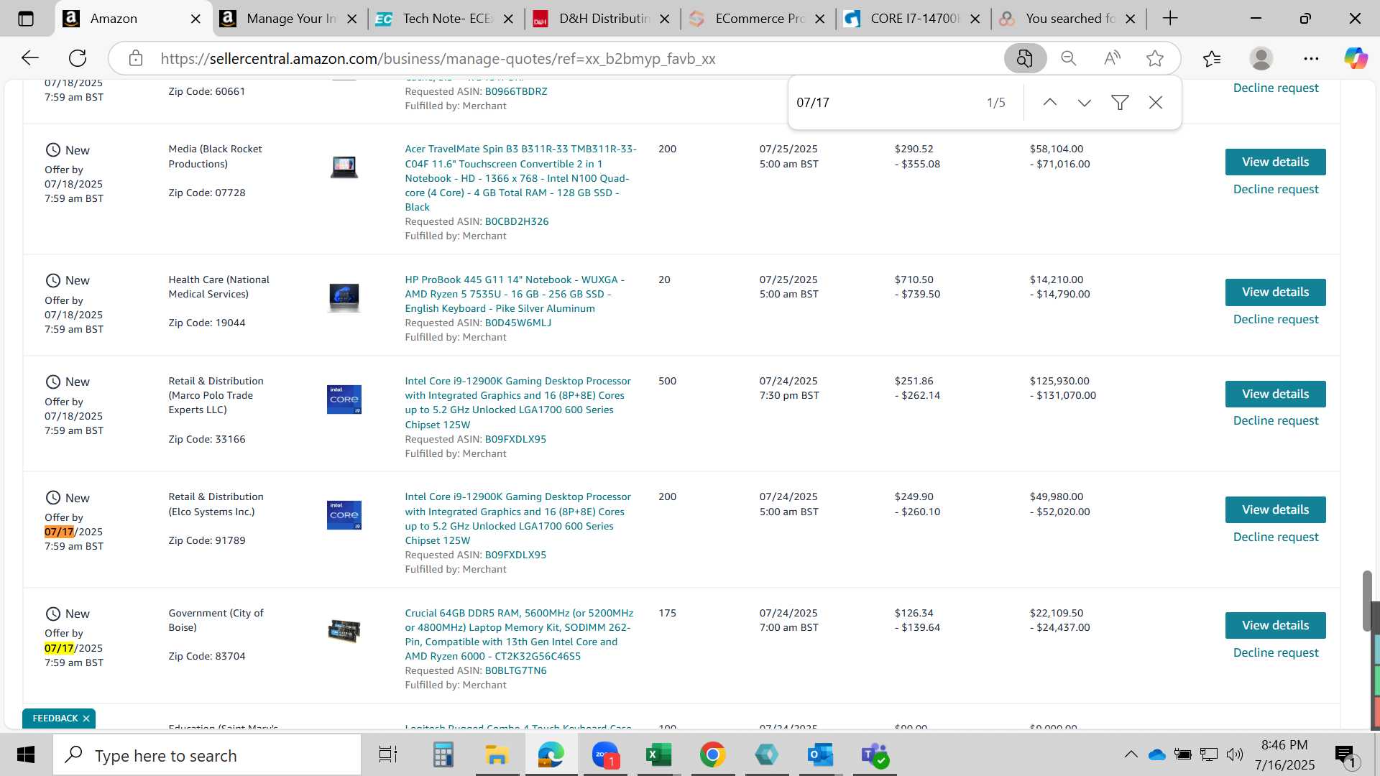The height and width of the screenshot is (776, 1380).
Task: Go to previous find result
Action: pos(1050,103)
